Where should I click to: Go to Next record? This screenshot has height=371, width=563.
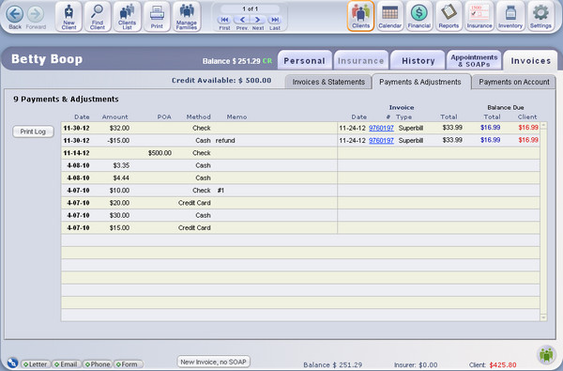click(x=258, y=20)
